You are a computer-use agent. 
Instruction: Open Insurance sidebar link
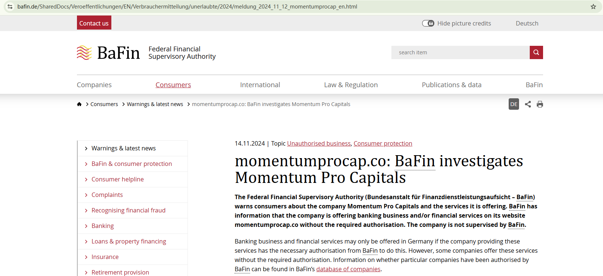click(x=105, y=257)
